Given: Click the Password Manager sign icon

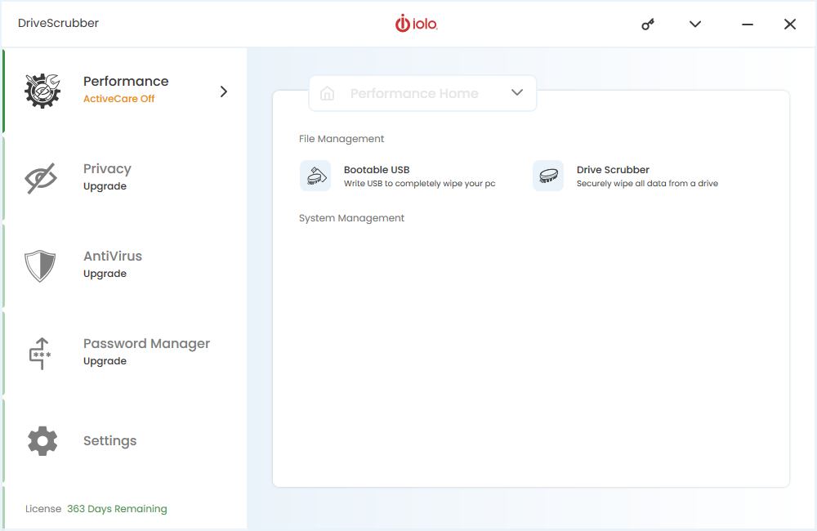Looking at the screenshot, I should [x=40, y=353].
